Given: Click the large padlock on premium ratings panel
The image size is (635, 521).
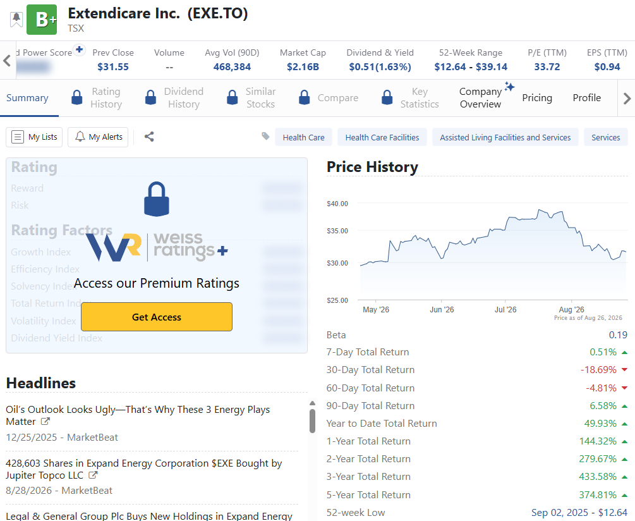Looking at the screenshot, I should pyautogui.click(x=157, y=199).
